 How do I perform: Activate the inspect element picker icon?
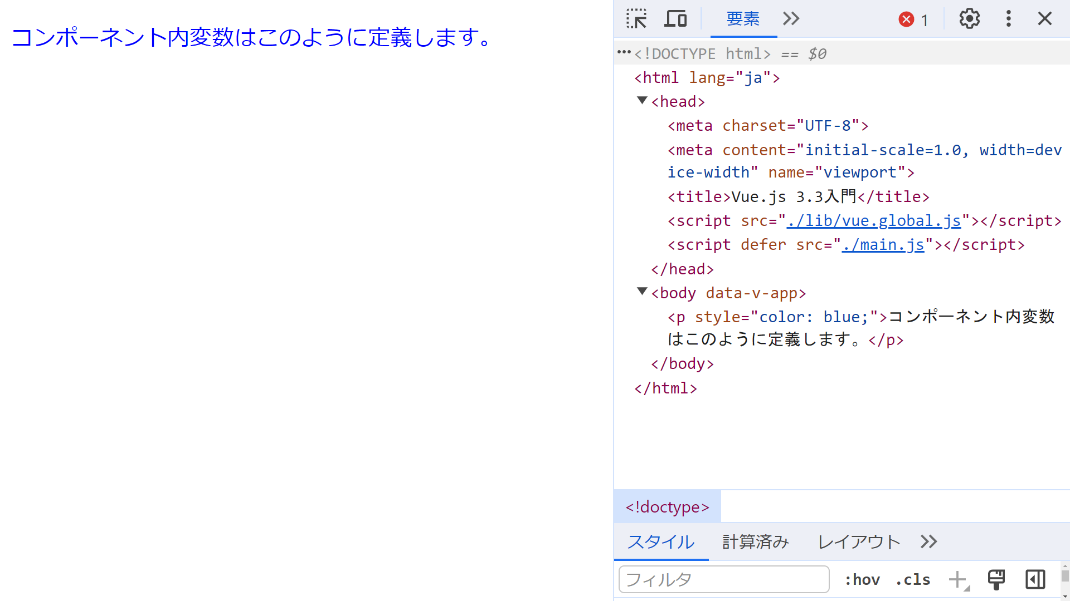[x=636, y=19]
